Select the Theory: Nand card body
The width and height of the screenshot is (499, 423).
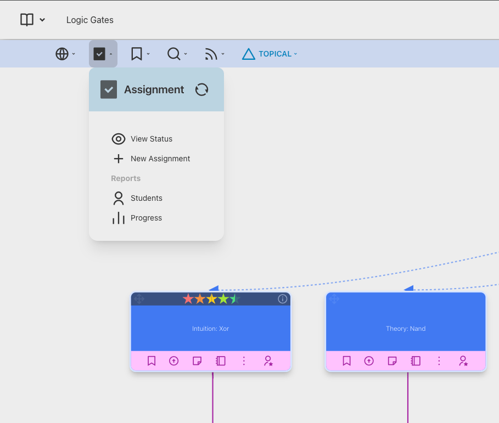406,329
